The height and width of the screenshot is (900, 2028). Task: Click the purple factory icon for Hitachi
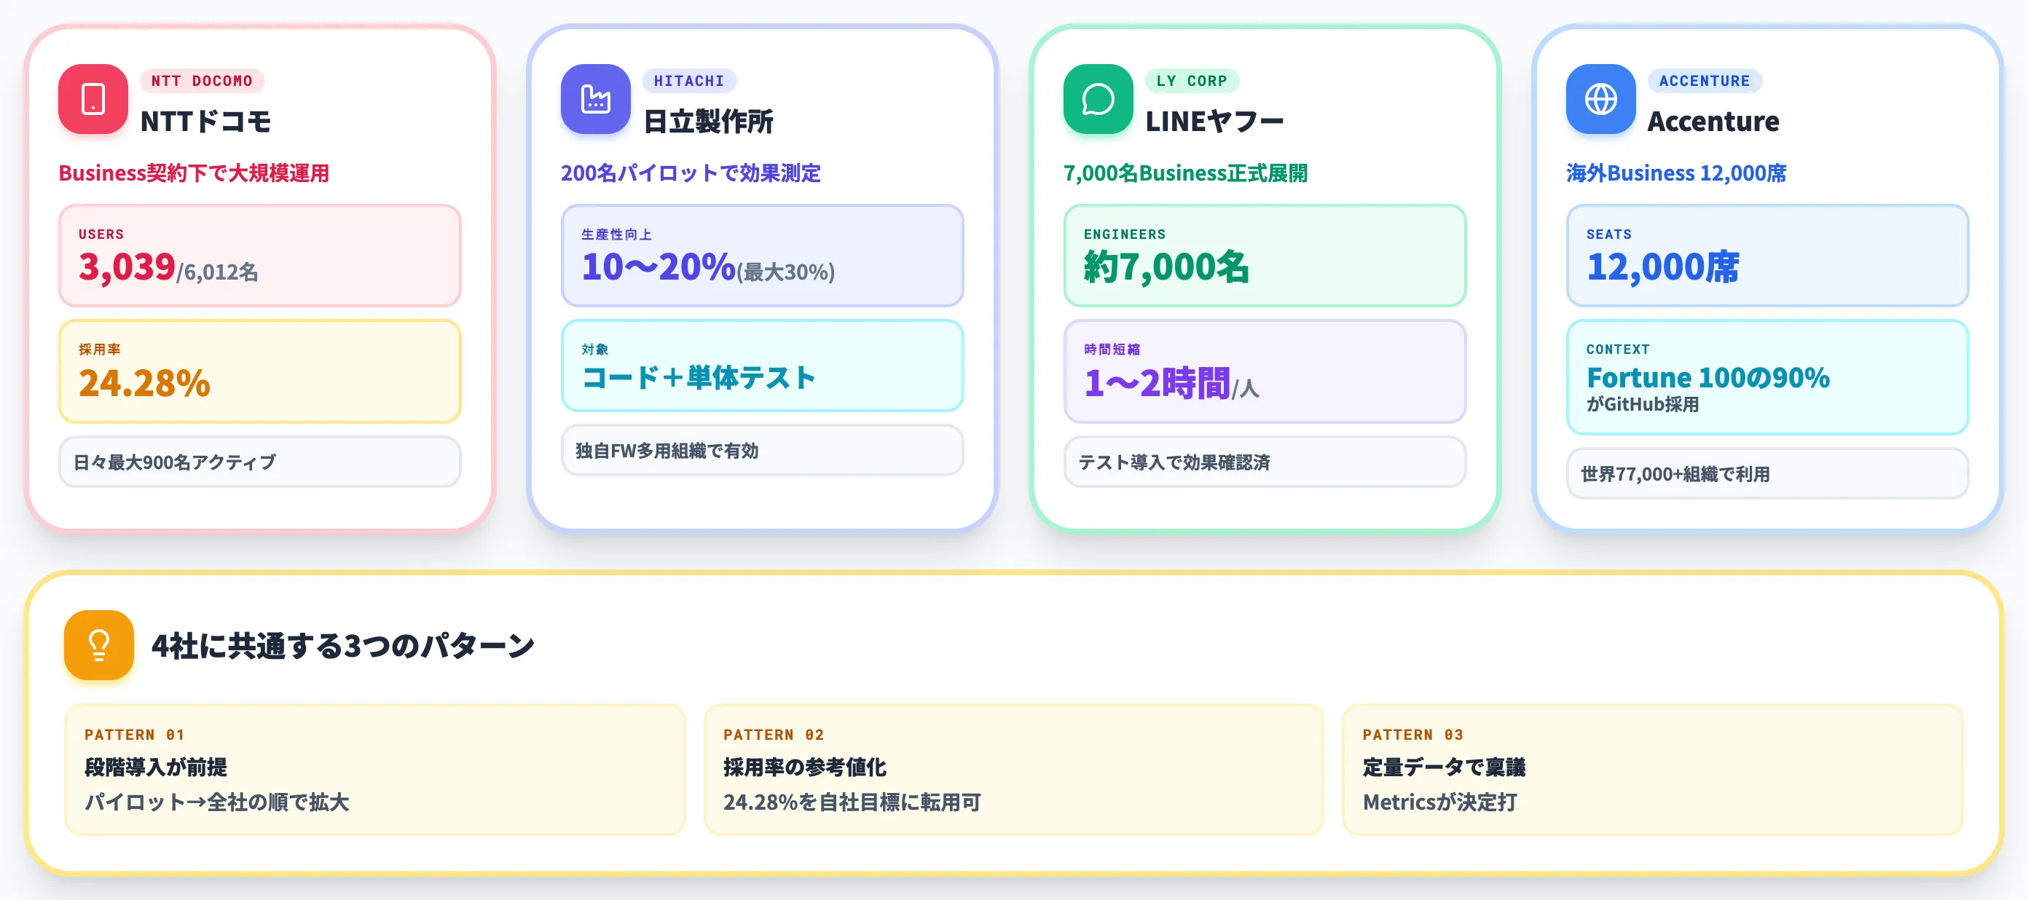coord(595,99)
